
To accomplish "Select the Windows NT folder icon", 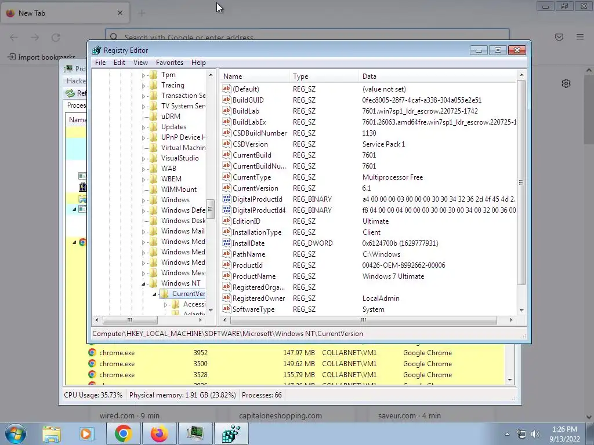I will 153,283.
